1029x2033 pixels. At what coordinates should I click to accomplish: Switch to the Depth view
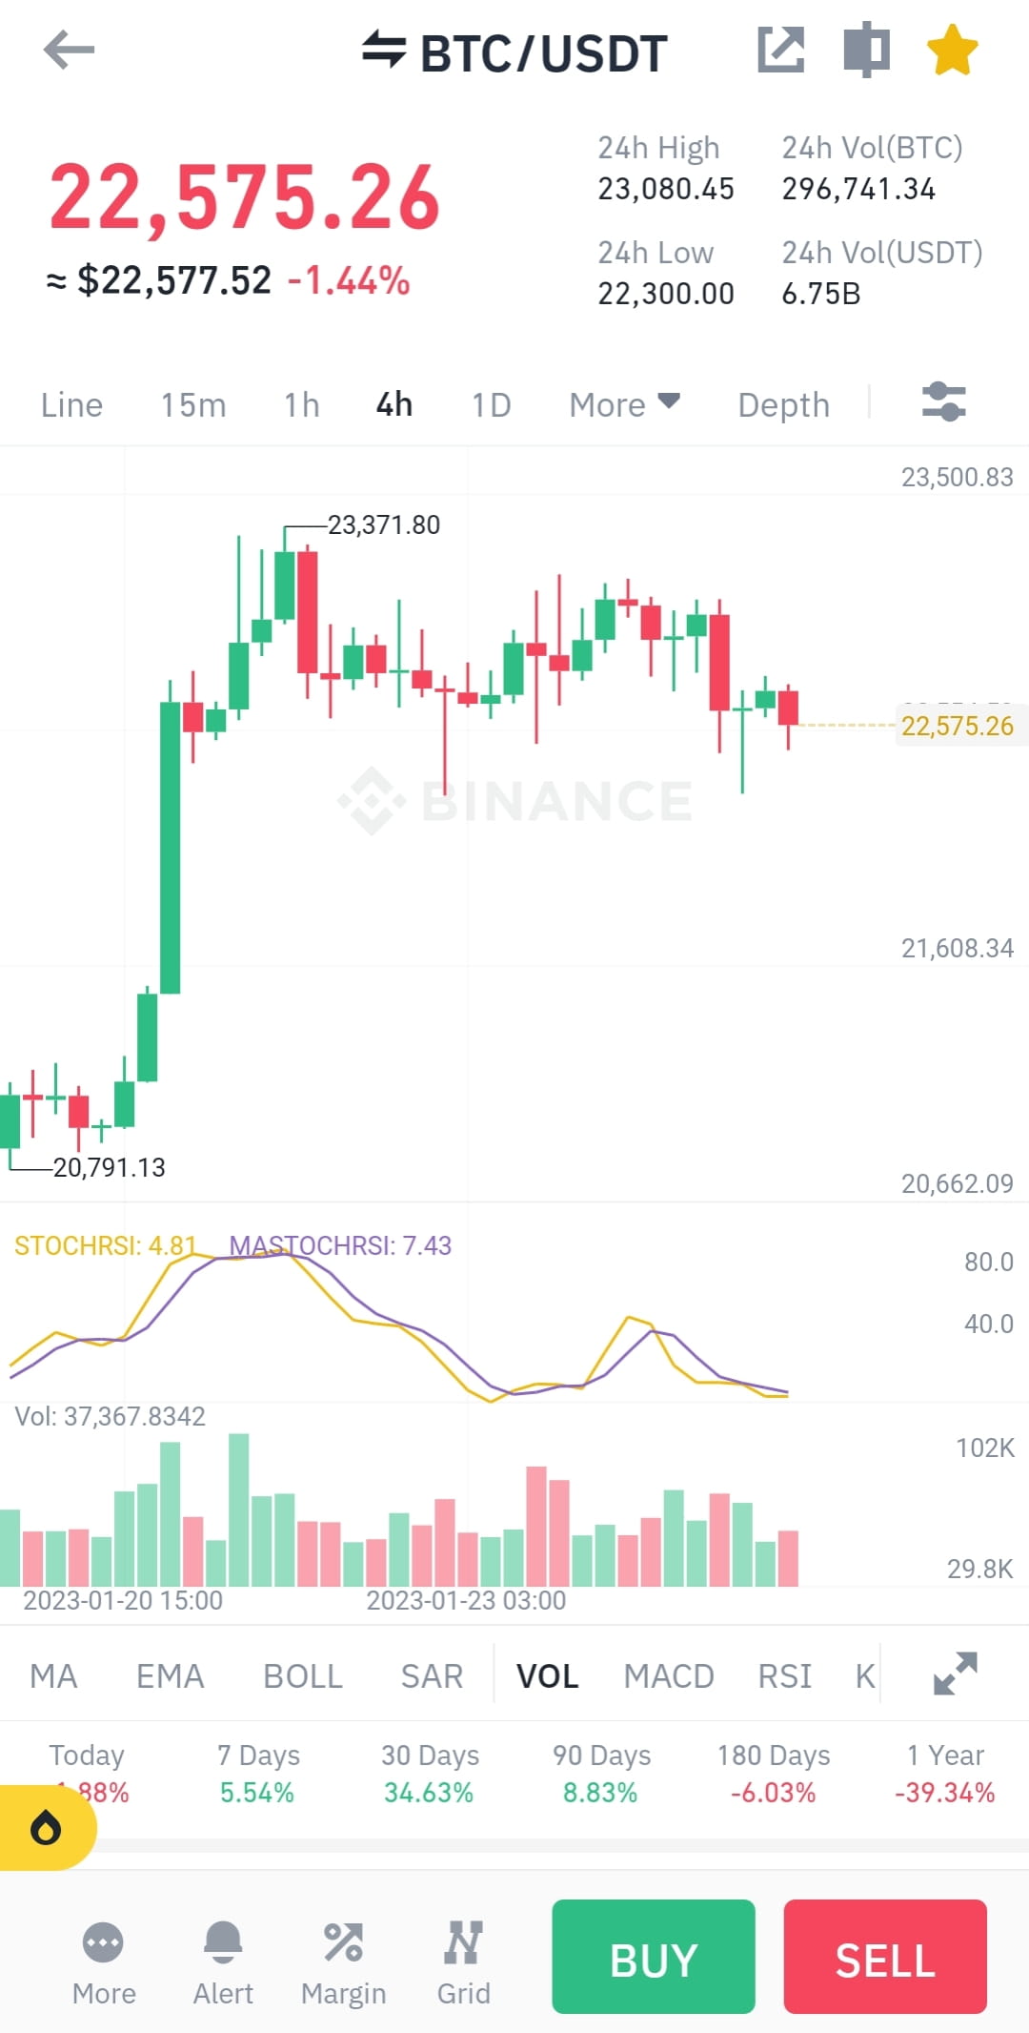tap(783, 404)
